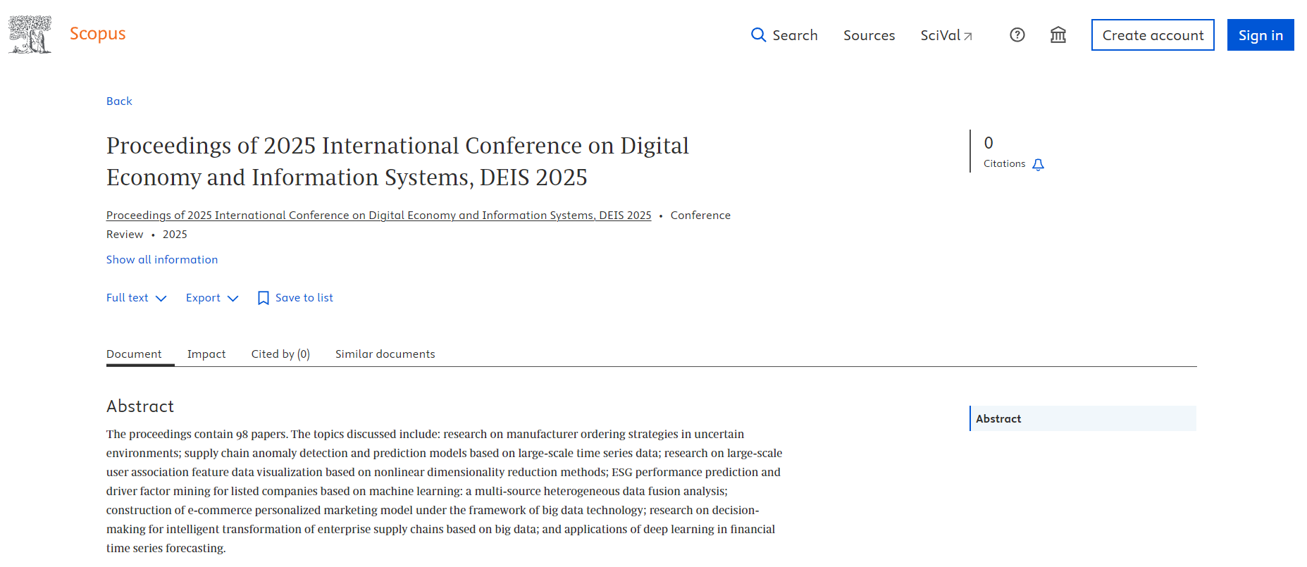The height and width of the screenshot is (567, 1307).
Task: Click the SciVal external link arrow
Action: click(968, 37)
